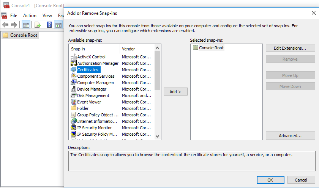
Task: Confirm with the OK button
Action: click(270, 180)
